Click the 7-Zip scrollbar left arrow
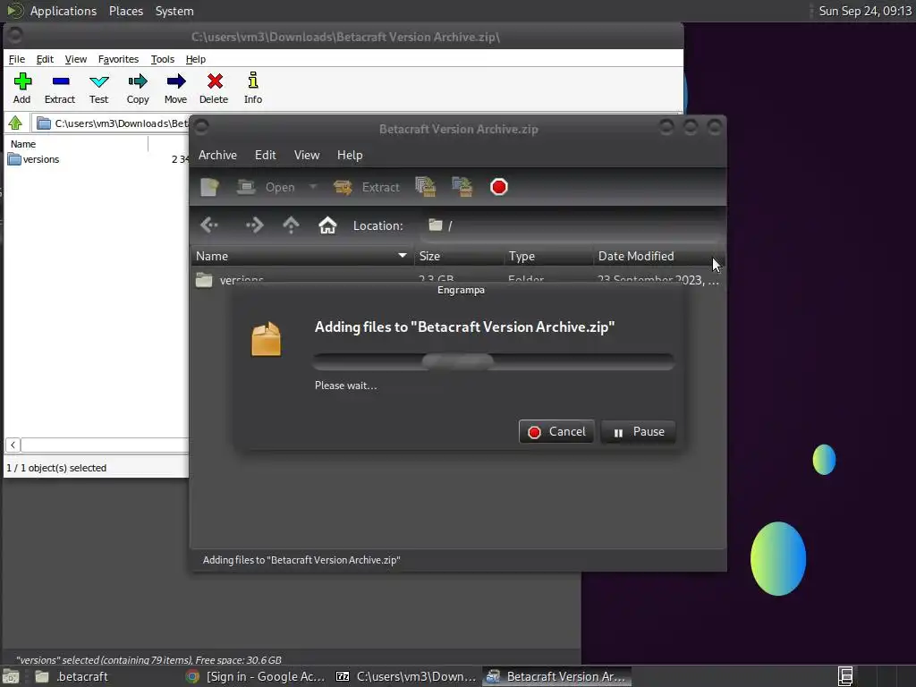This screenshot has height=687, width=916. 13,445
